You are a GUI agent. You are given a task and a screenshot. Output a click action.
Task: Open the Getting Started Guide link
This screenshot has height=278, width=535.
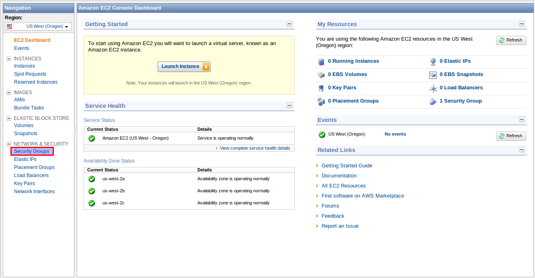click(x=347, y=166)
